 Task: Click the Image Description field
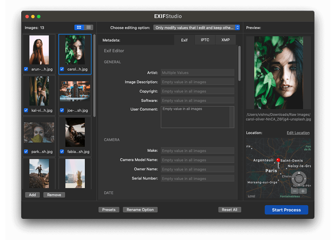click(x=197, y=82)
